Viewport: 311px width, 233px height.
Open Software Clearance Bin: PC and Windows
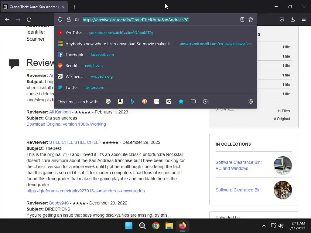[x=239, y=165]
